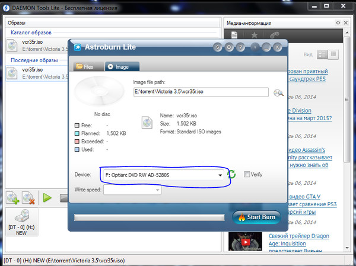This screenshot has height=266, width=356.
Task: Click the Exceeded legend color box
Action: (x=77, y=142)
